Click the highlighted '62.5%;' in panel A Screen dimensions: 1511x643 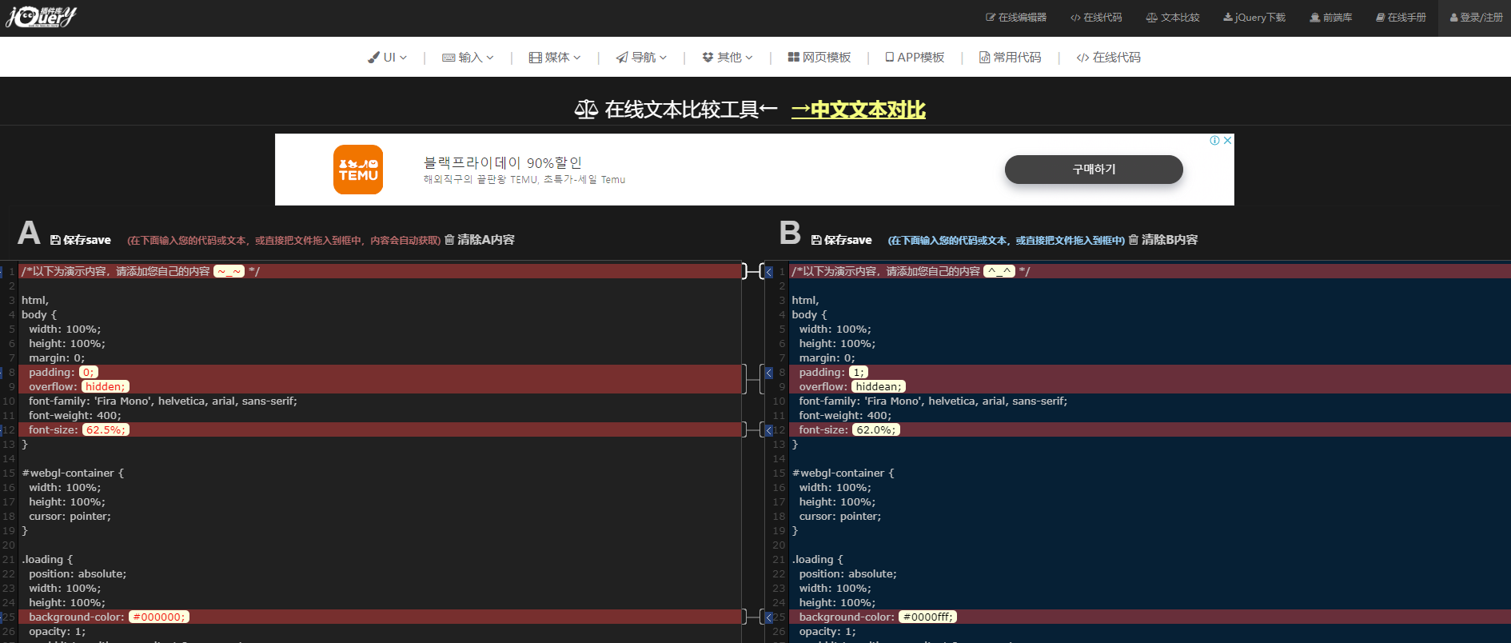(106, 430)
